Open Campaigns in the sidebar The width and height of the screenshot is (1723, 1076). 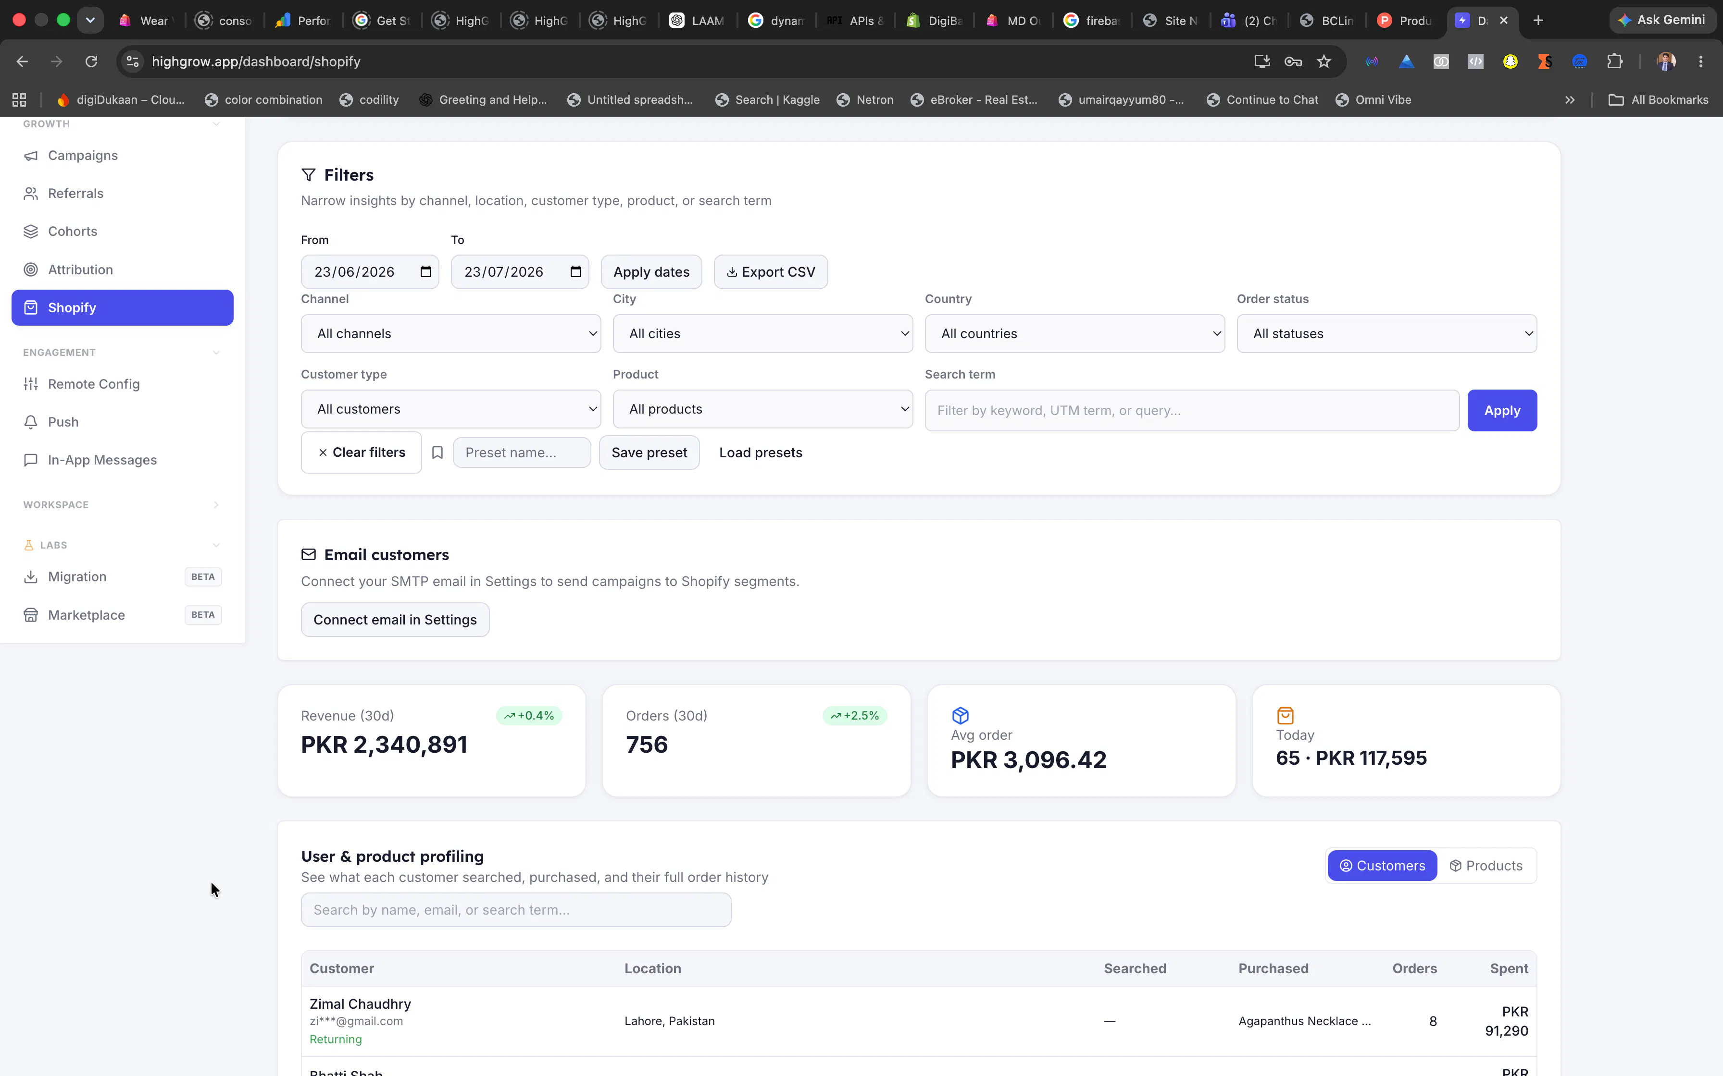click(123, 155)
